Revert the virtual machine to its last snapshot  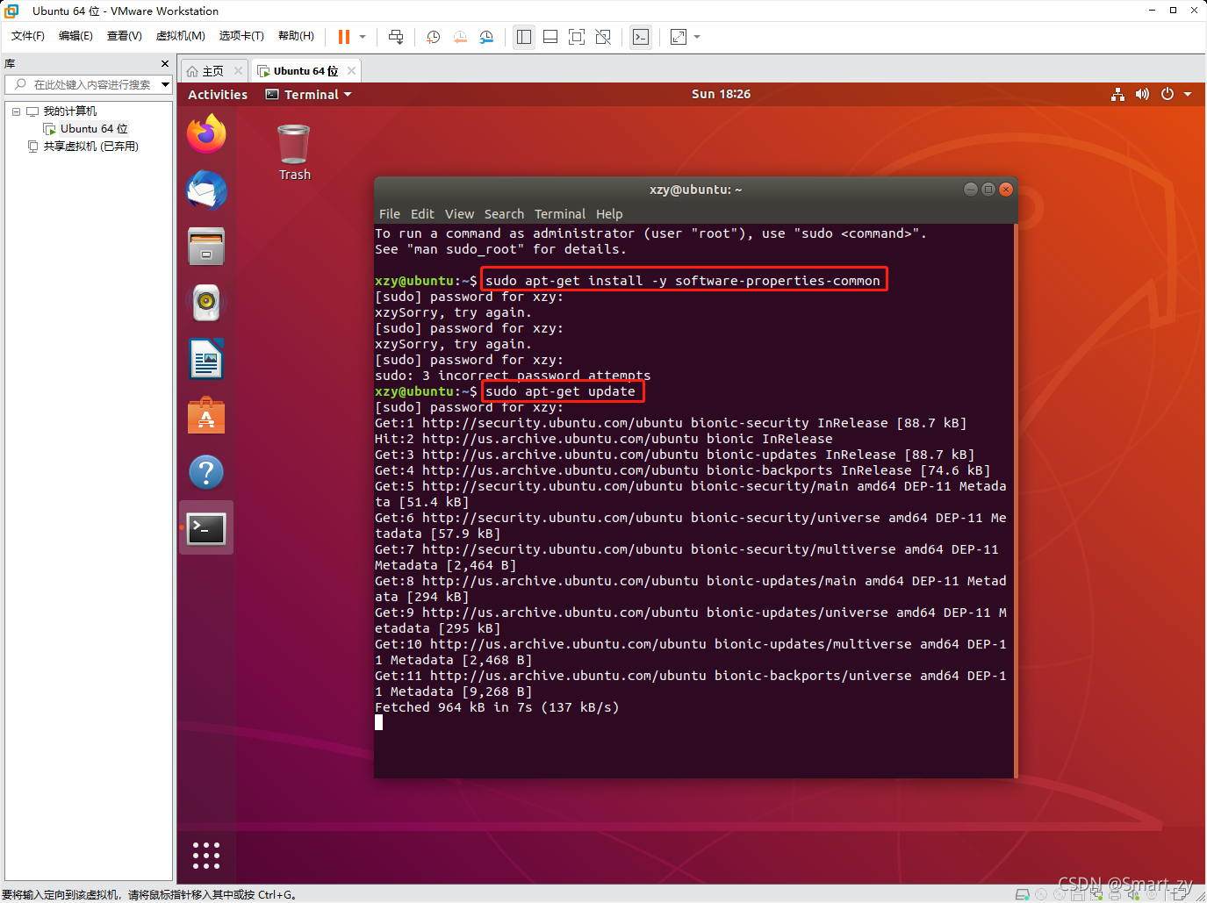460,37
